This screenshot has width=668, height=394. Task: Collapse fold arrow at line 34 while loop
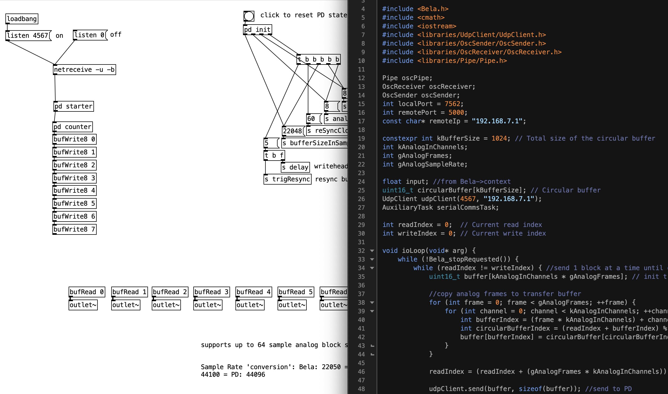(x=372, y=268)
